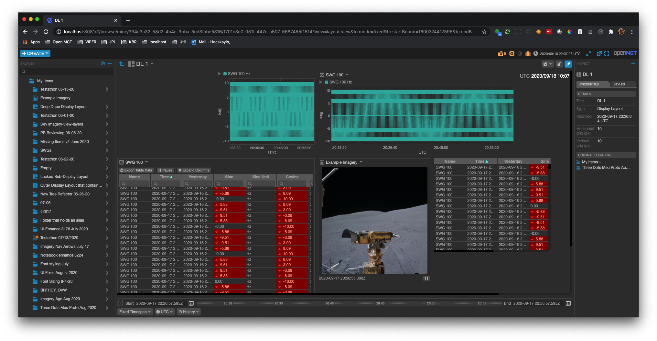Open the Example Imagery frame dropdown arrow
The height and width of the screenshot is (341, 657).
361,162
